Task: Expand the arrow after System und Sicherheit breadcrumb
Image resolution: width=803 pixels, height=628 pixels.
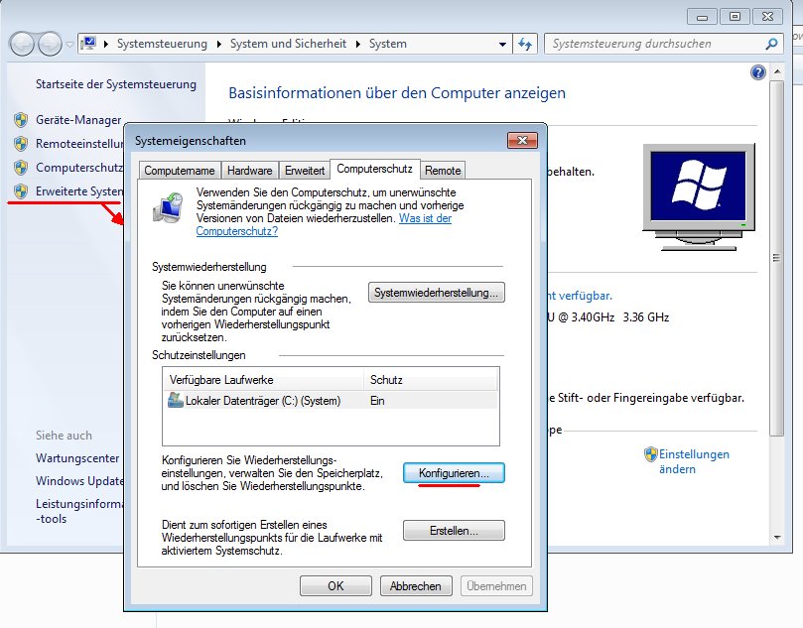Action: tap(358, 44)
